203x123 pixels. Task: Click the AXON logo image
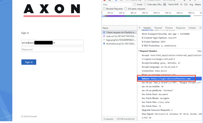[x=52, y=10]
